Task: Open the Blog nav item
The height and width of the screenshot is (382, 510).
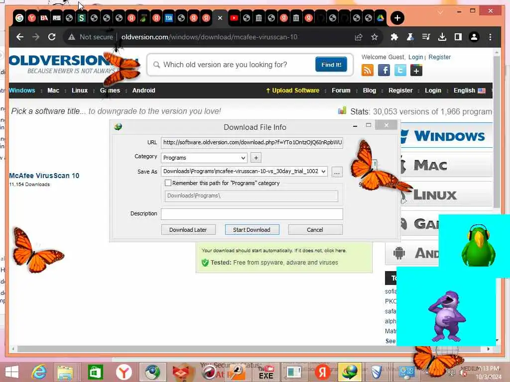Action: point(370,91)
